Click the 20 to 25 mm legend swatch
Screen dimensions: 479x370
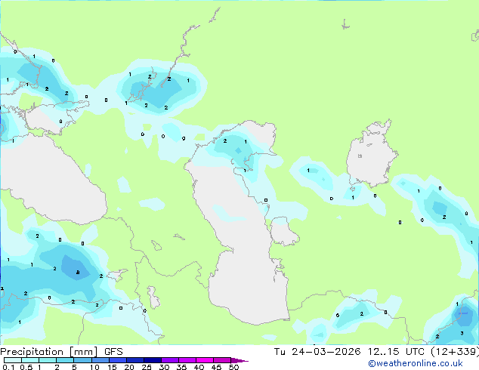(134, 360)
